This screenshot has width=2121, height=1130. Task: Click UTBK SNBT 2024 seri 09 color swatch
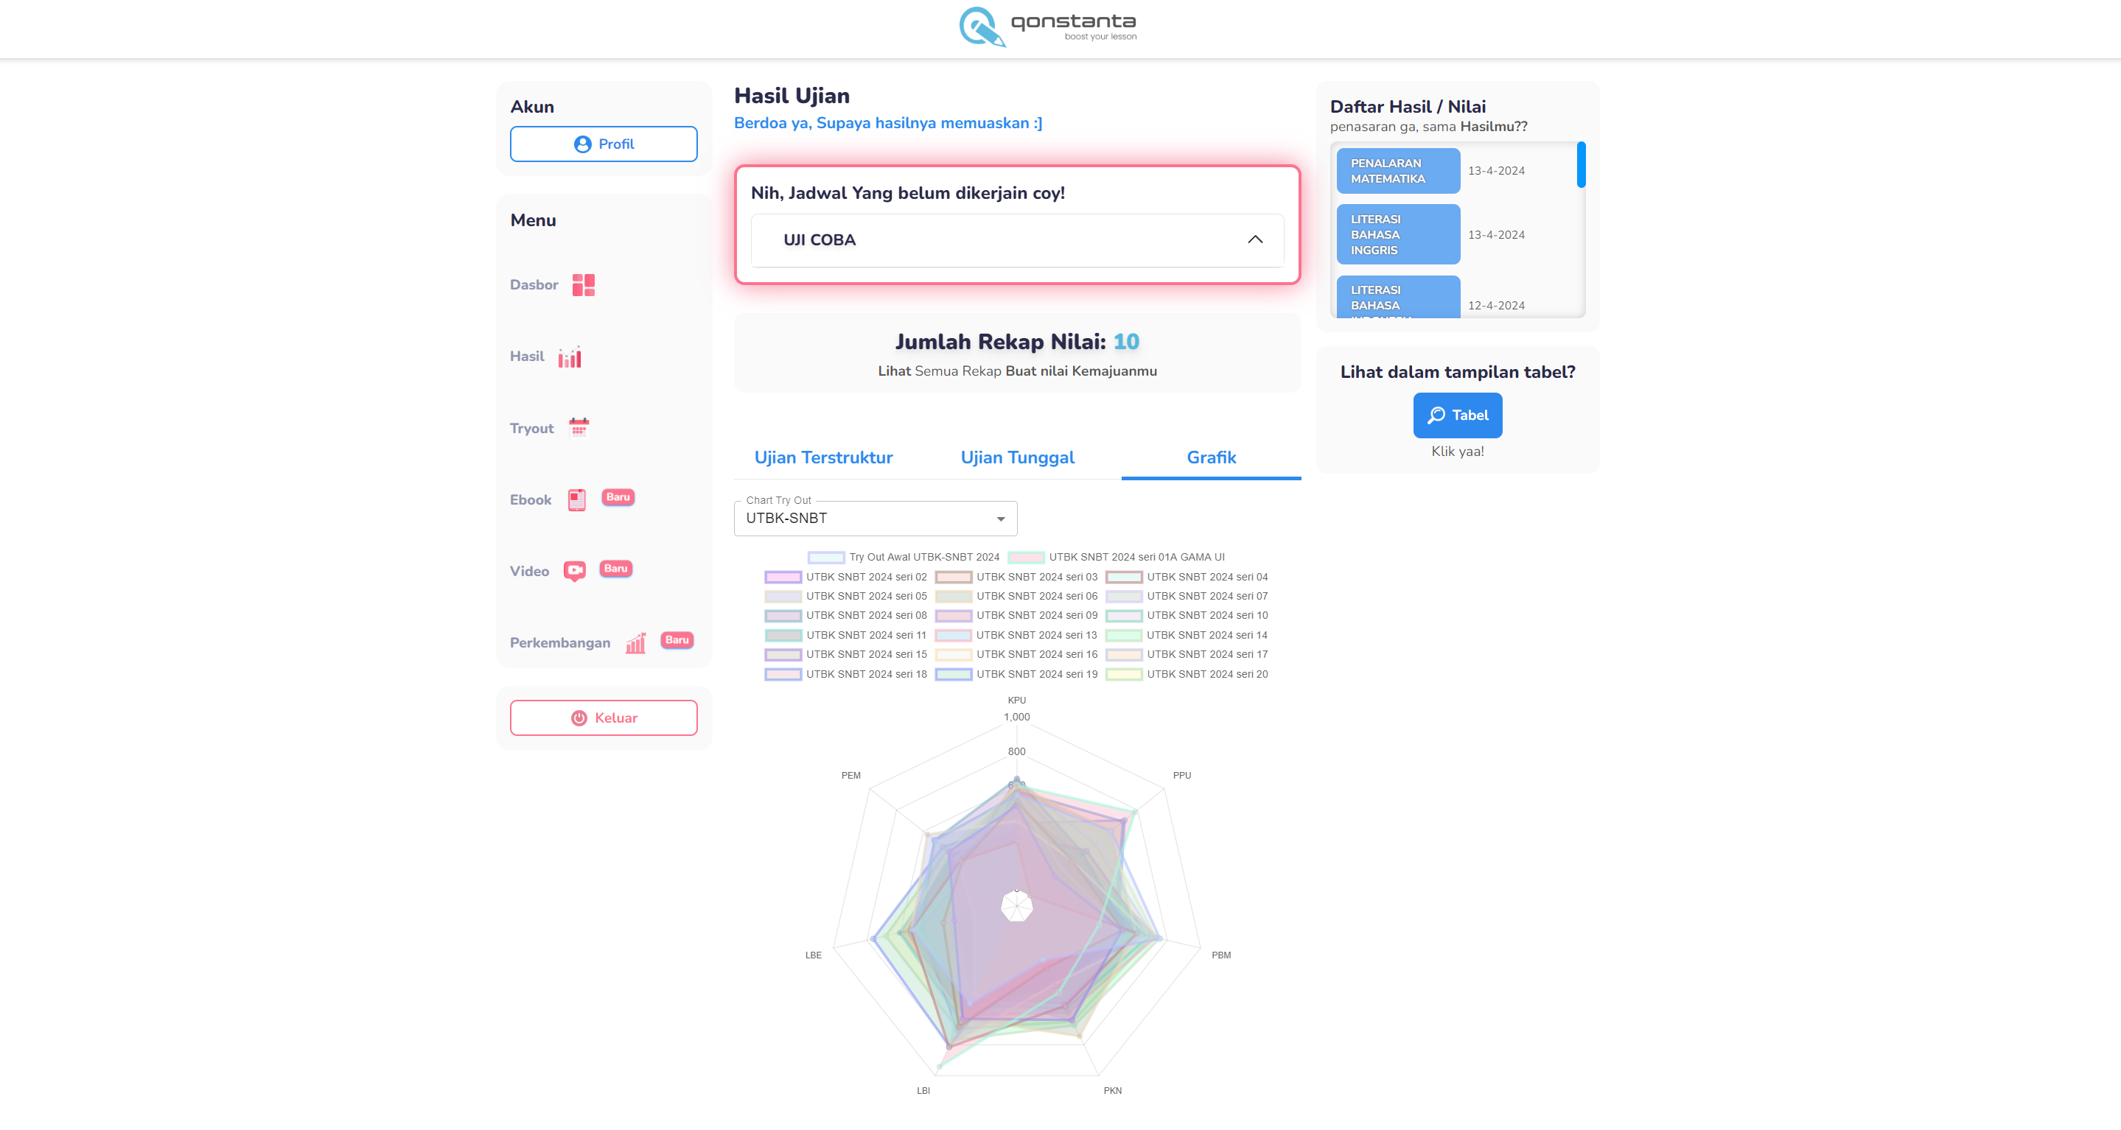click(953, 616)
